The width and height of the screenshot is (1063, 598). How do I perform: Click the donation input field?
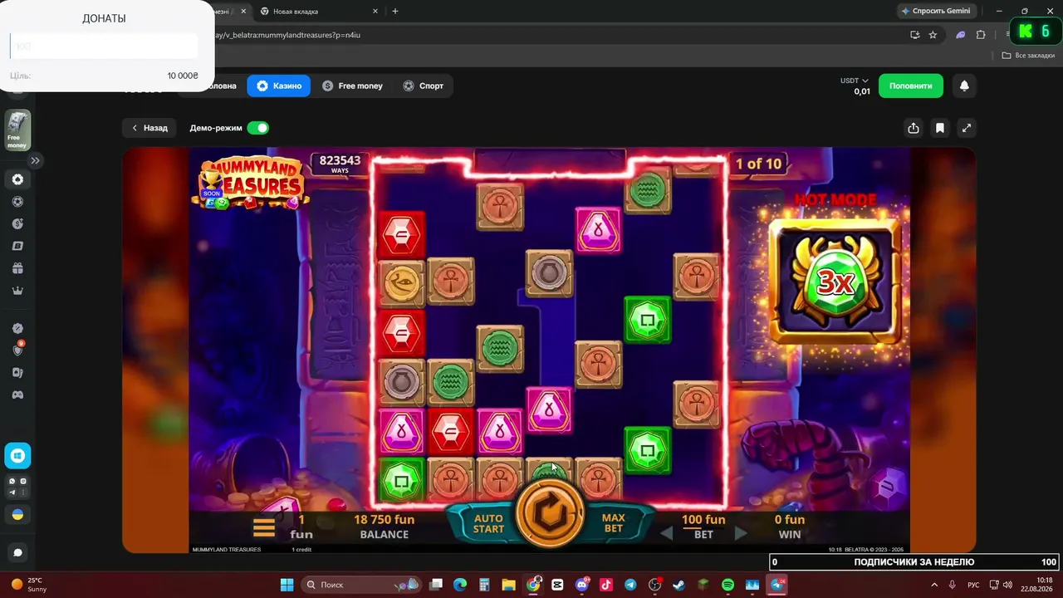[104, 47]
